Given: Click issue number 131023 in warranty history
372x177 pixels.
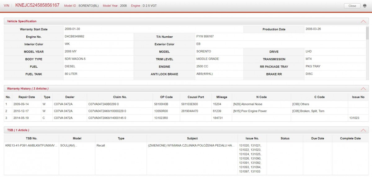Looking at the screenshot, I should pyautogui.click(x=354, y=118).
